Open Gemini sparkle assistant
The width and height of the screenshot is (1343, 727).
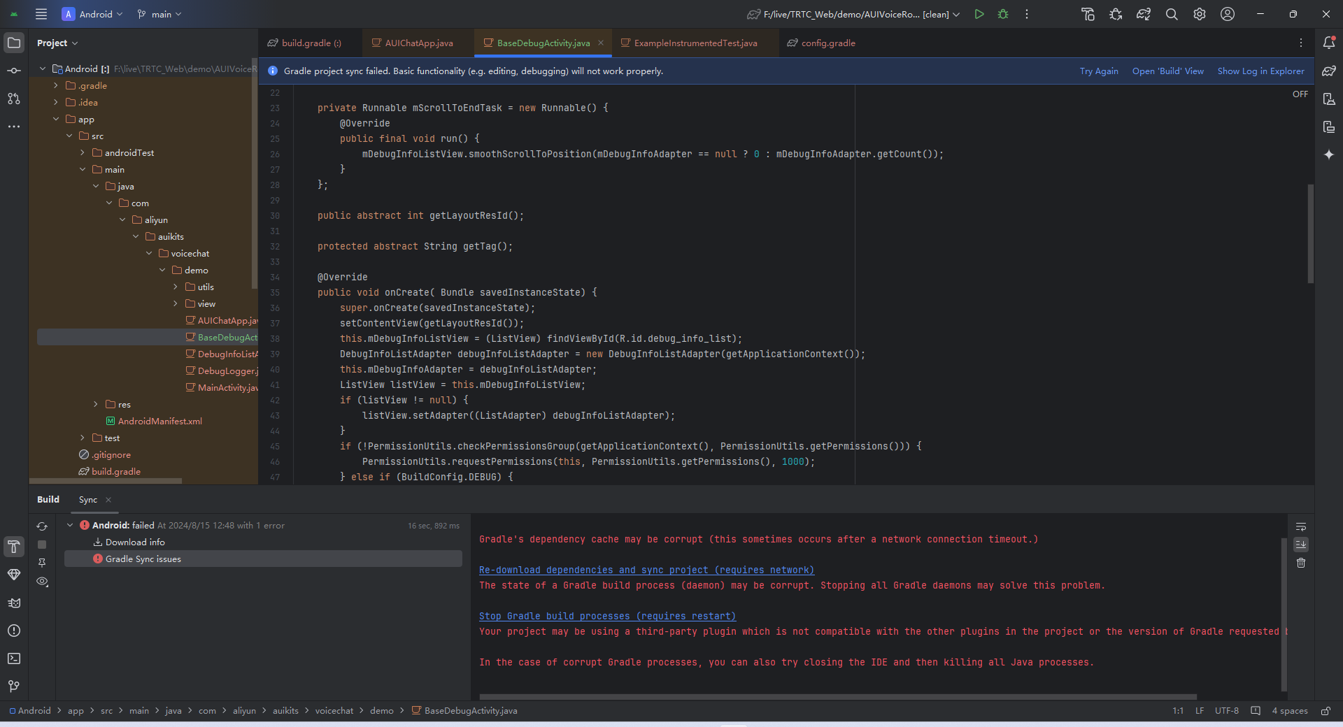(1329, 154)
